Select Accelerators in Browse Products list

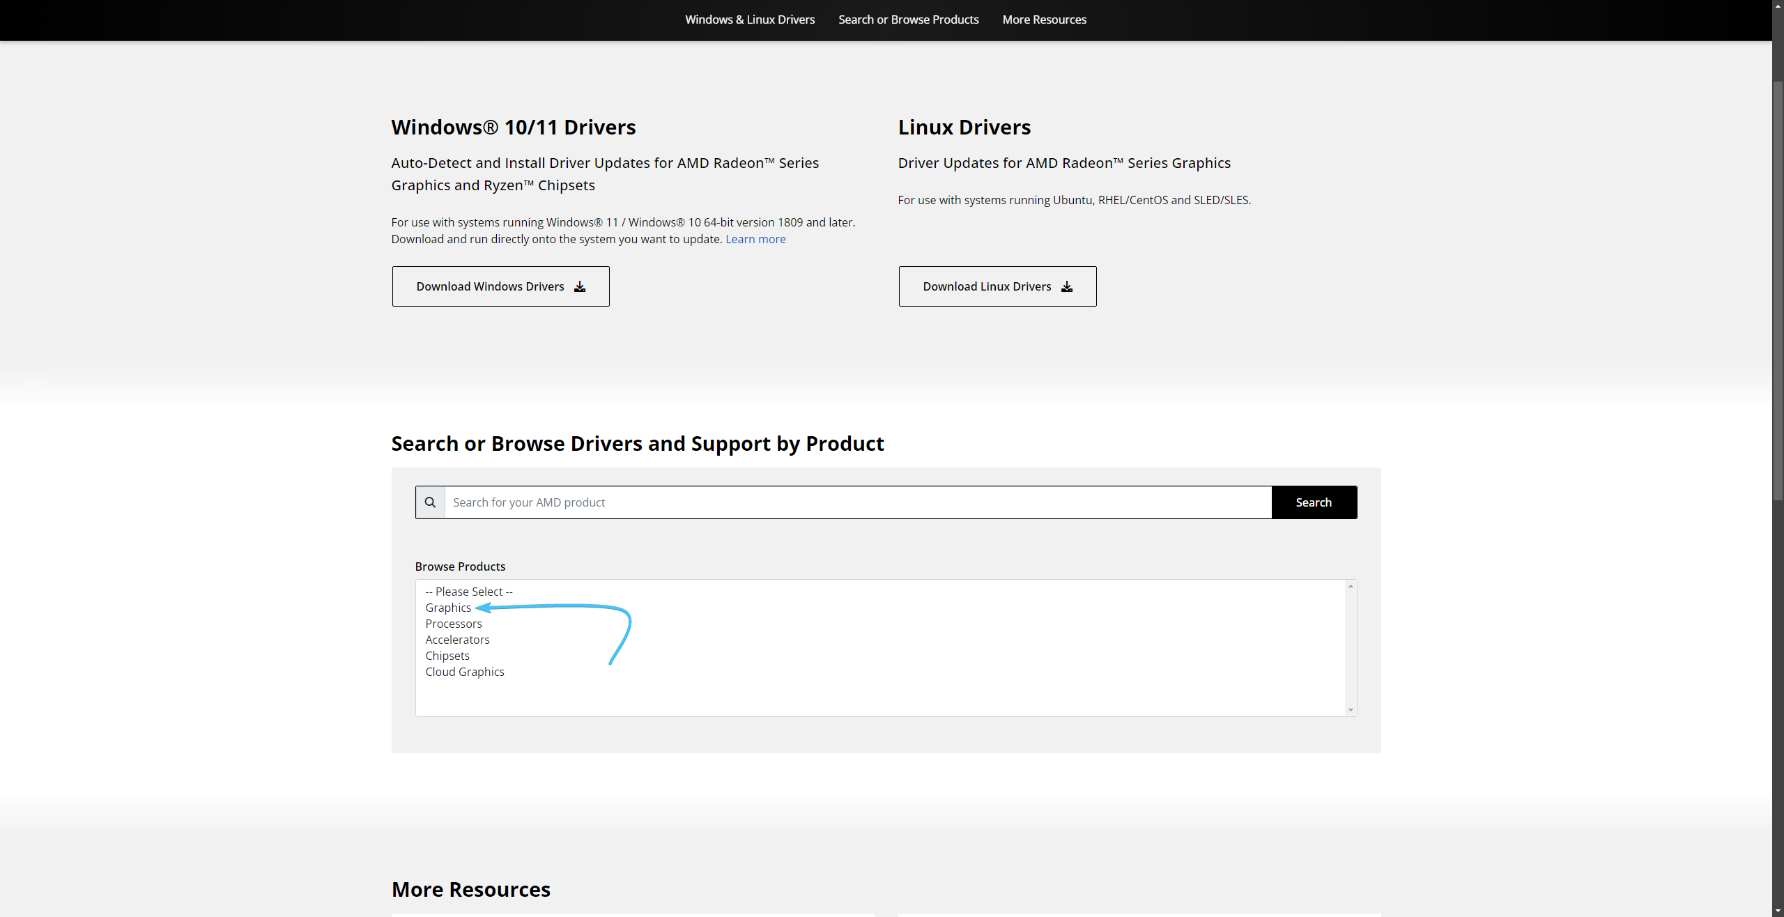tap(457, 640)
